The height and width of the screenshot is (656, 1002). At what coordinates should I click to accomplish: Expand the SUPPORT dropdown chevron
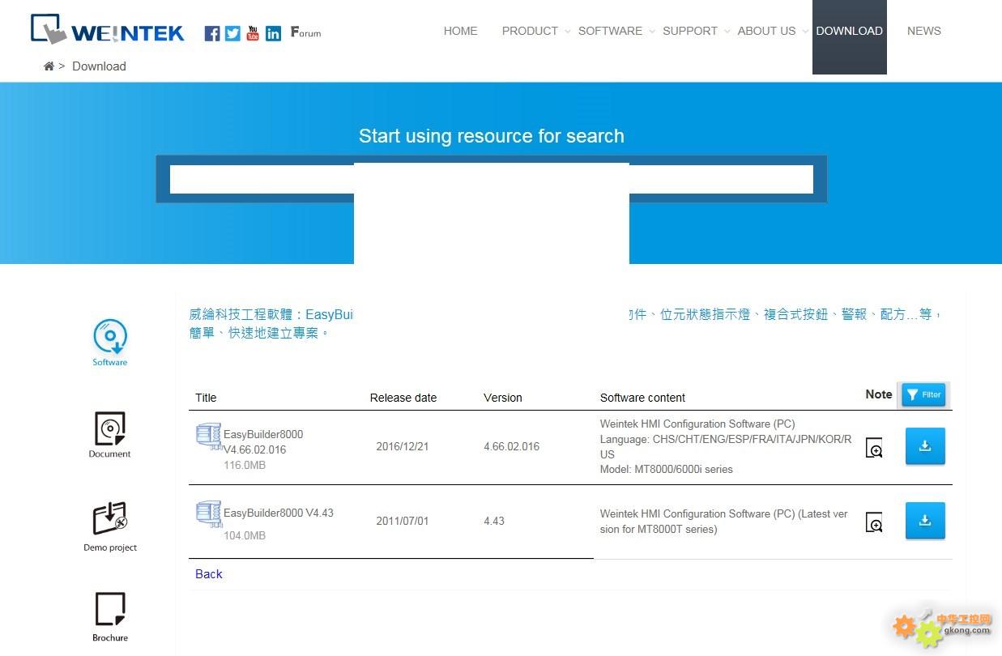(x=727, y=32)
